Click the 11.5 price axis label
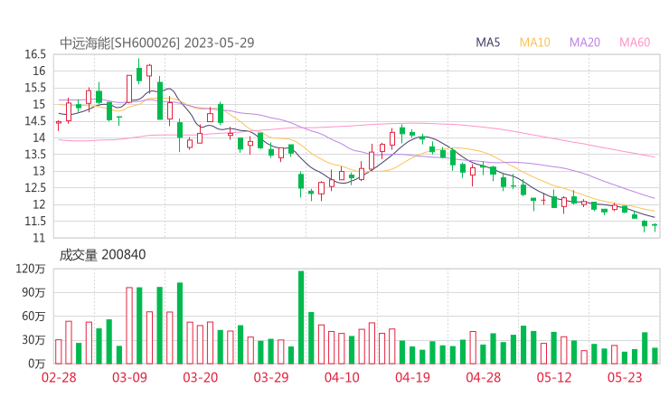669x398 pixels. 35,222
